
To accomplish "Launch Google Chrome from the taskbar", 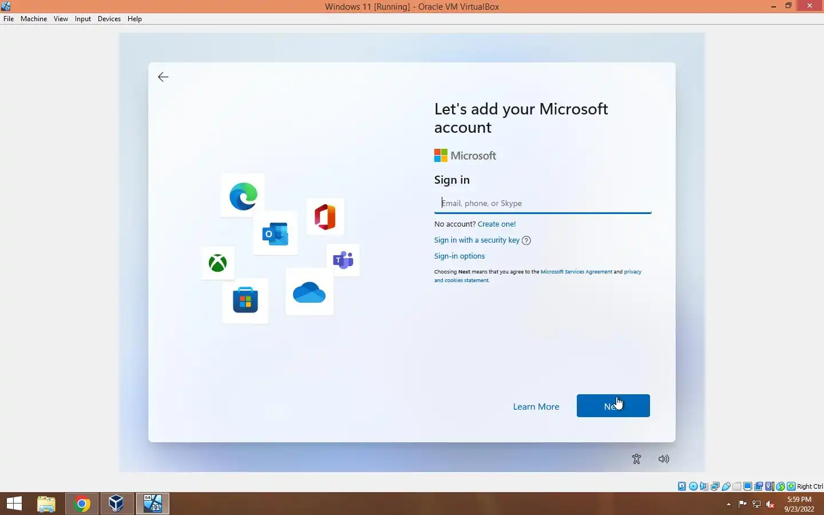I will [82, 504].
